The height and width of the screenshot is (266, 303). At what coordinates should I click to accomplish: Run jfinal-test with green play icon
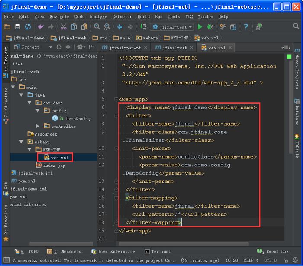click(x=200, y=27)
